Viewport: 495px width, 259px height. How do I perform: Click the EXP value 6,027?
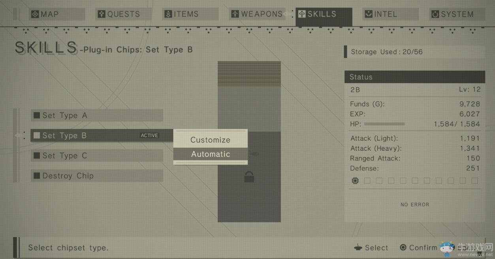click(470, 114)
